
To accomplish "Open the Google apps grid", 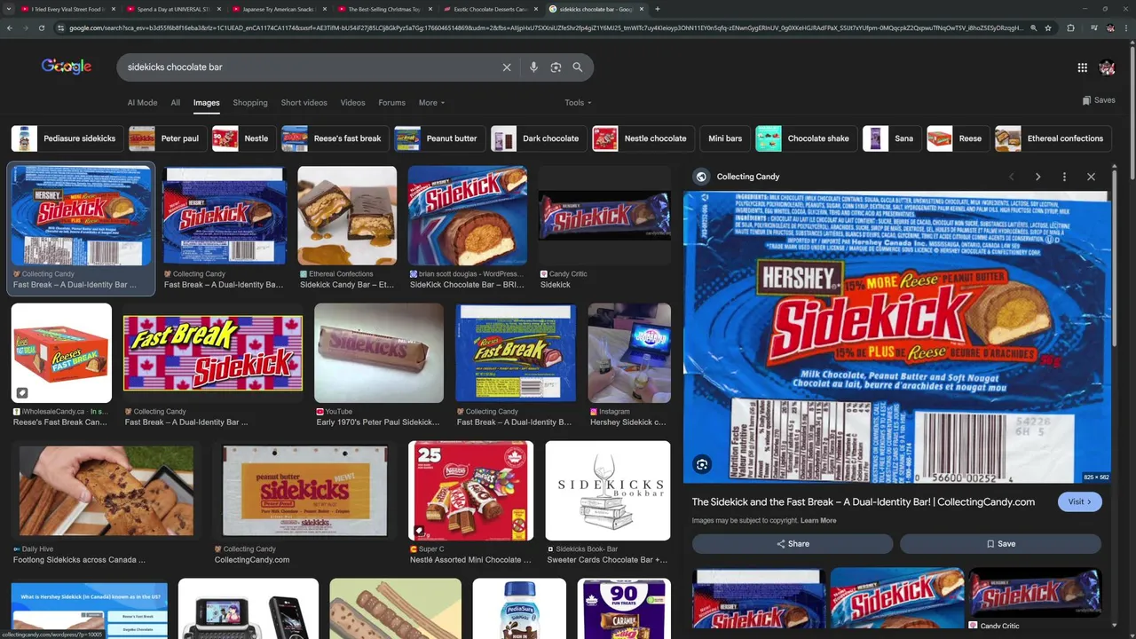I will (x=1082, y=67).
